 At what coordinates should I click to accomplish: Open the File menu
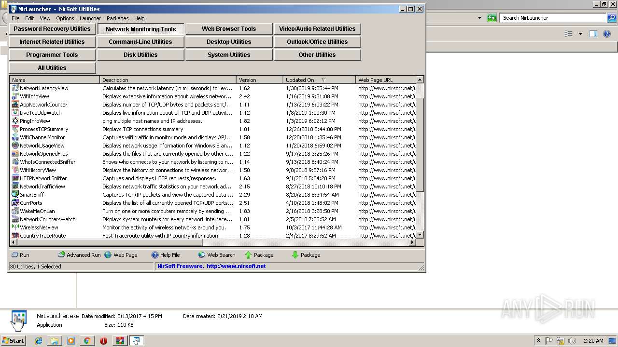(x=15, y=18)
